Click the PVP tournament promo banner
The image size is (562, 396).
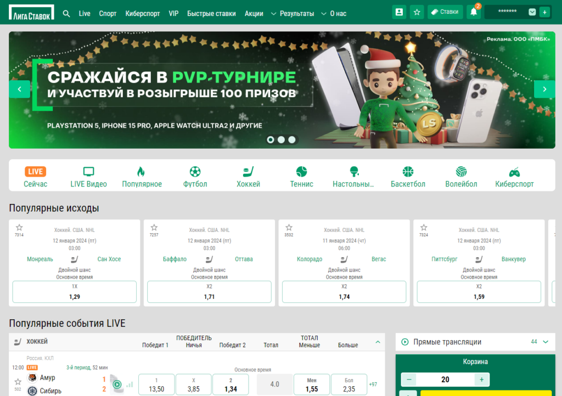point(282,90)
